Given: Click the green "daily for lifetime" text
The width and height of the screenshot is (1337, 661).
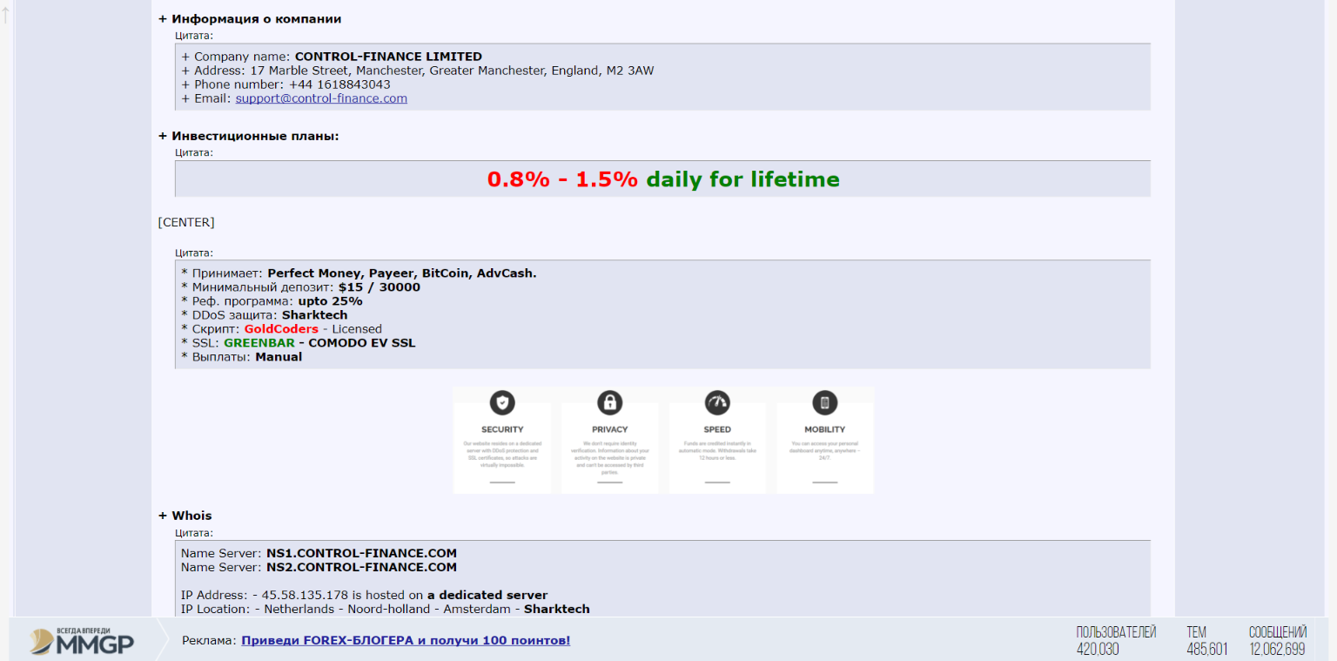Looking at the screenshot, I should [743, 179].
